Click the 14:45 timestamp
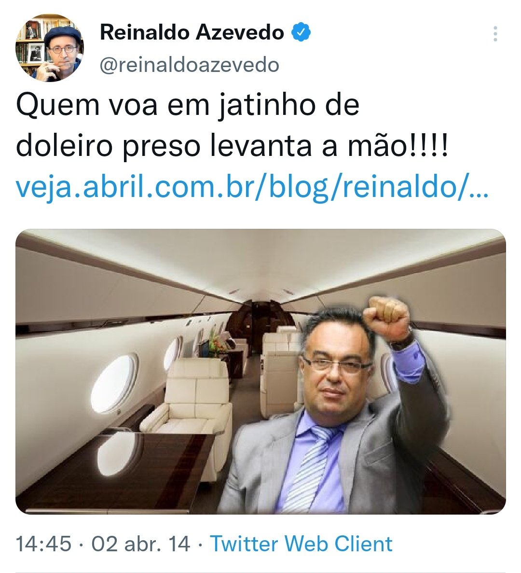521x573 pixels. (43, 544)
